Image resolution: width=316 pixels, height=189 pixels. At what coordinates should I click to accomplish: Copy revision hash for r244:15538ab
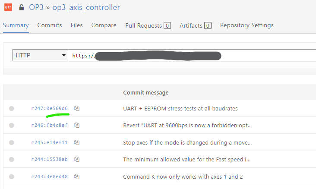(x=76, y=159)
